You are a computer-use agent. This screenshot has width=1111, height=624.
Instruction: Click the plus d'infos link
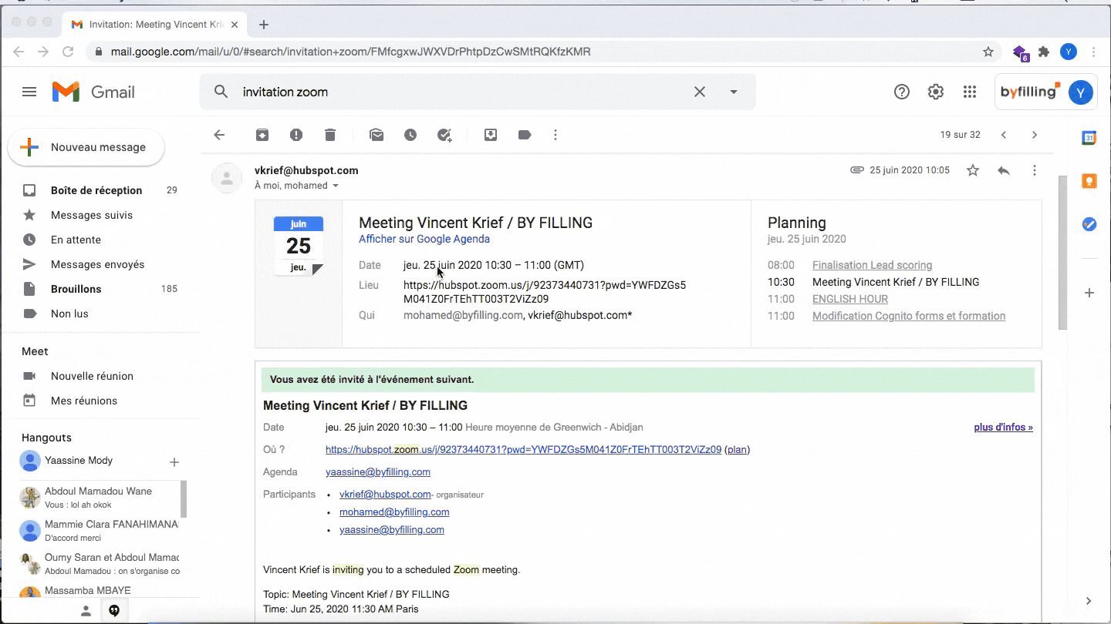(x=1003, y=428)
